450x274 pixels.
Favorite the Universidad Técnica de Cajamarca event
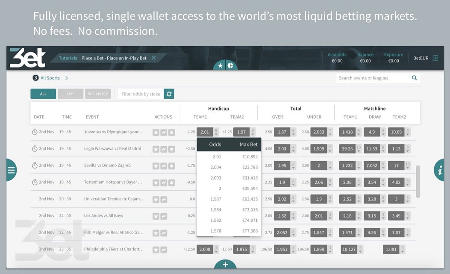coord(156,199)
